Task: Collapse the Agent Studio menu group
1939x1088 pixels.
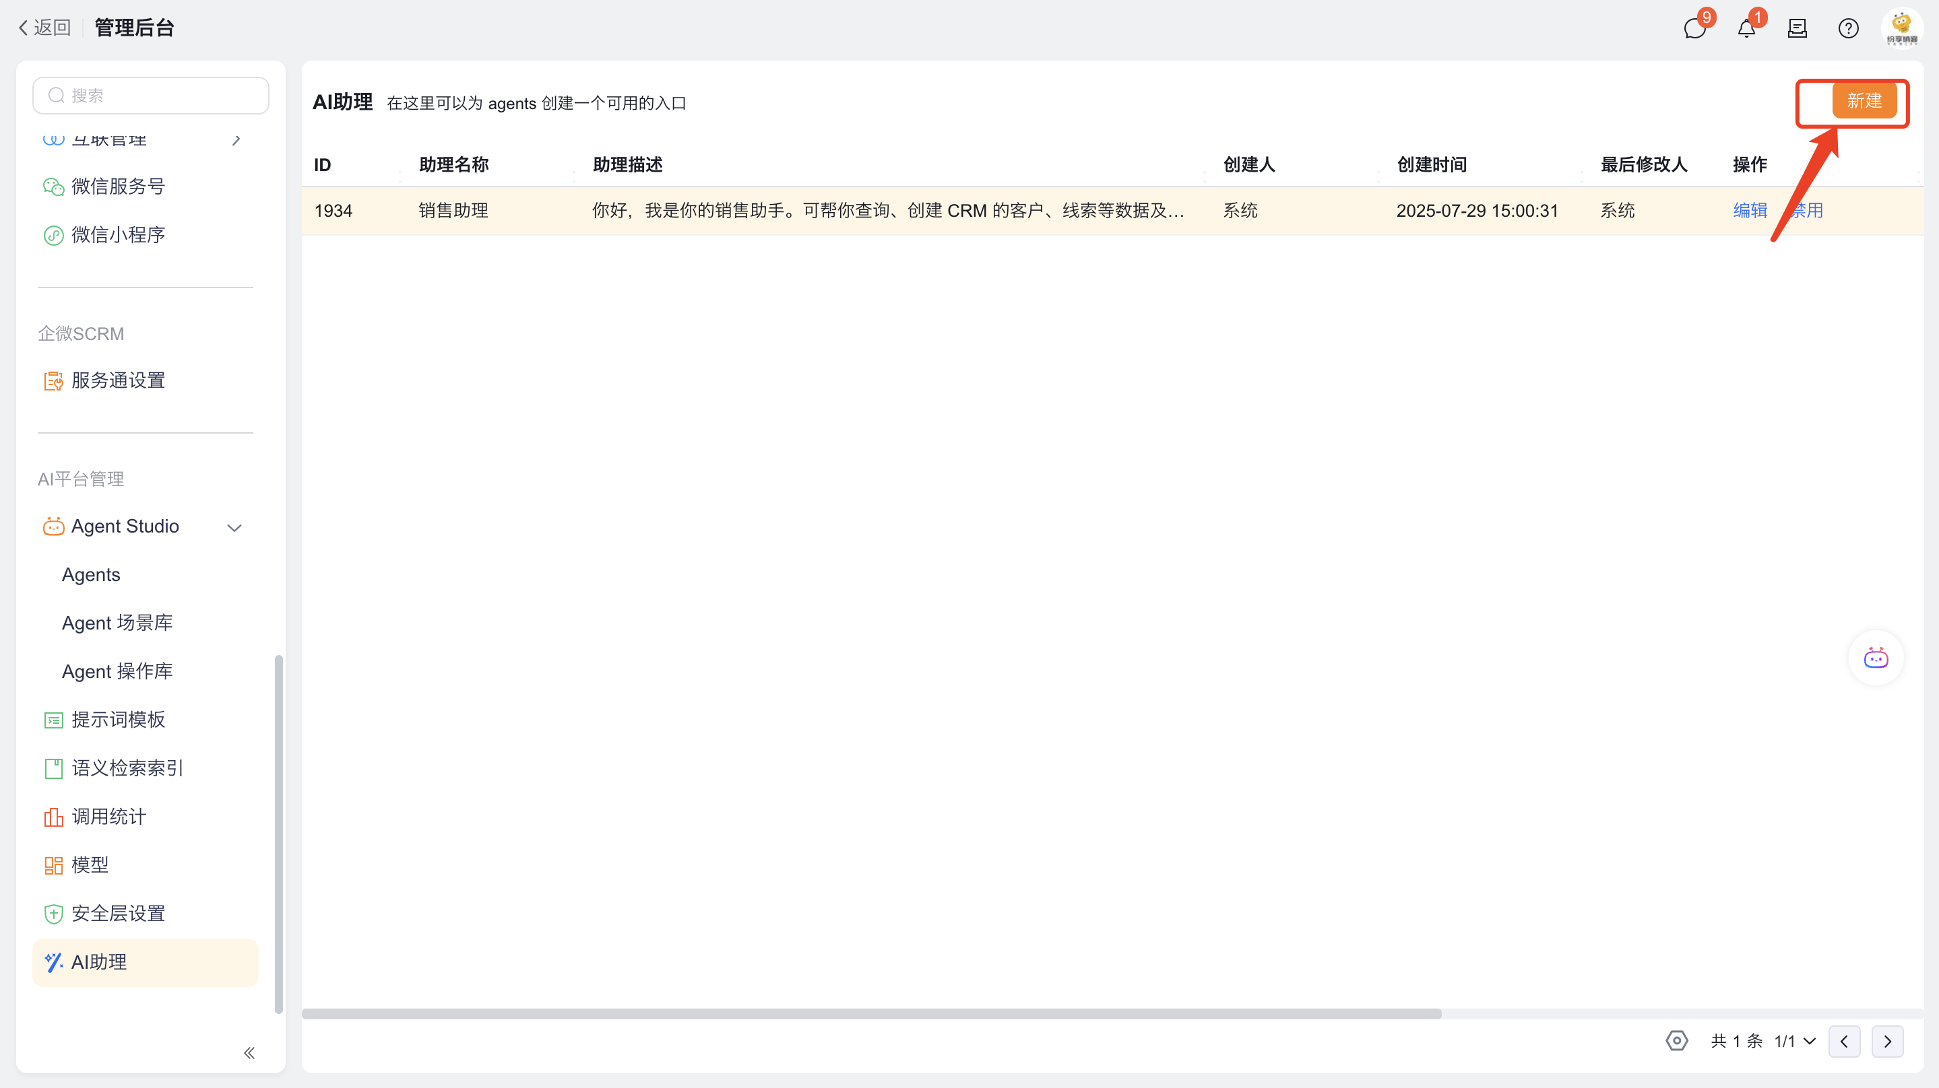Action: click(234, 527)
